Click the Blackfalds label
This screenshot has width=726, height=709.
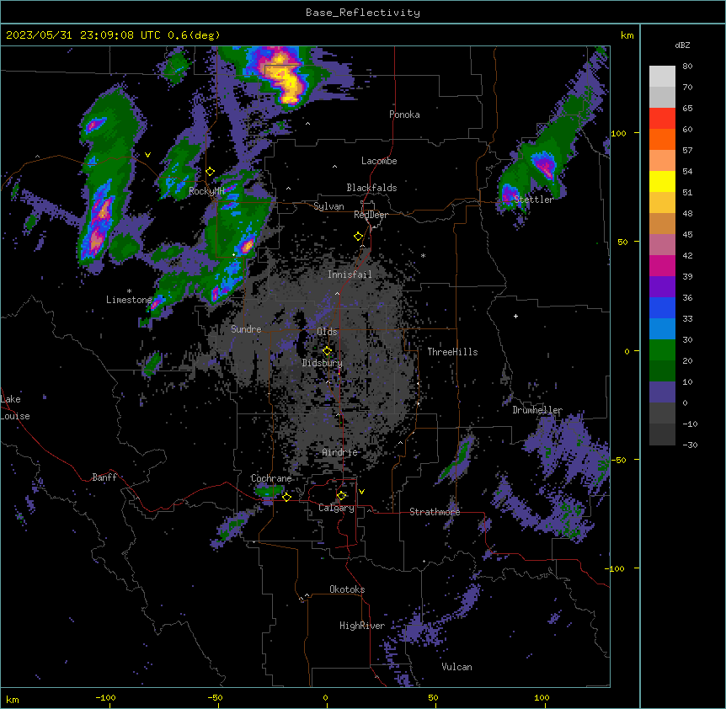pos(371,188)
